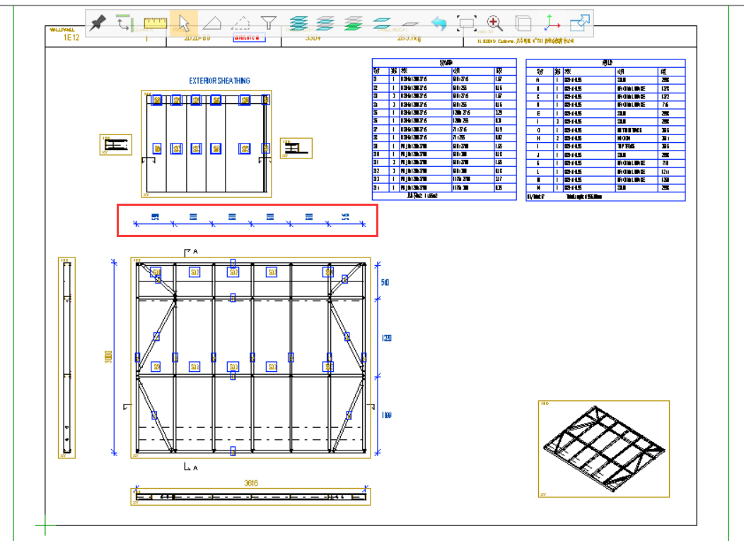Select the main wall frame elevation view

(x=250, y=358)
